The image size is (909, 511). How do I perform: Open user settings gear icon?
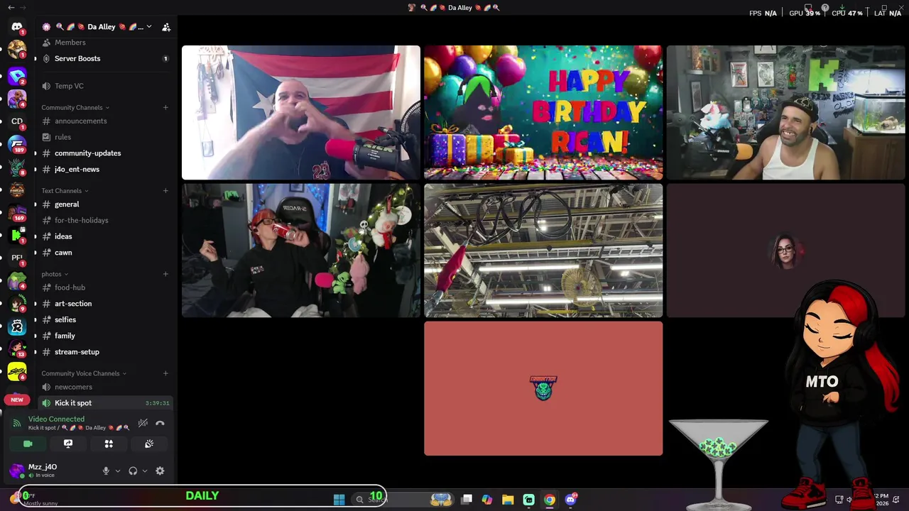point(160,471)
